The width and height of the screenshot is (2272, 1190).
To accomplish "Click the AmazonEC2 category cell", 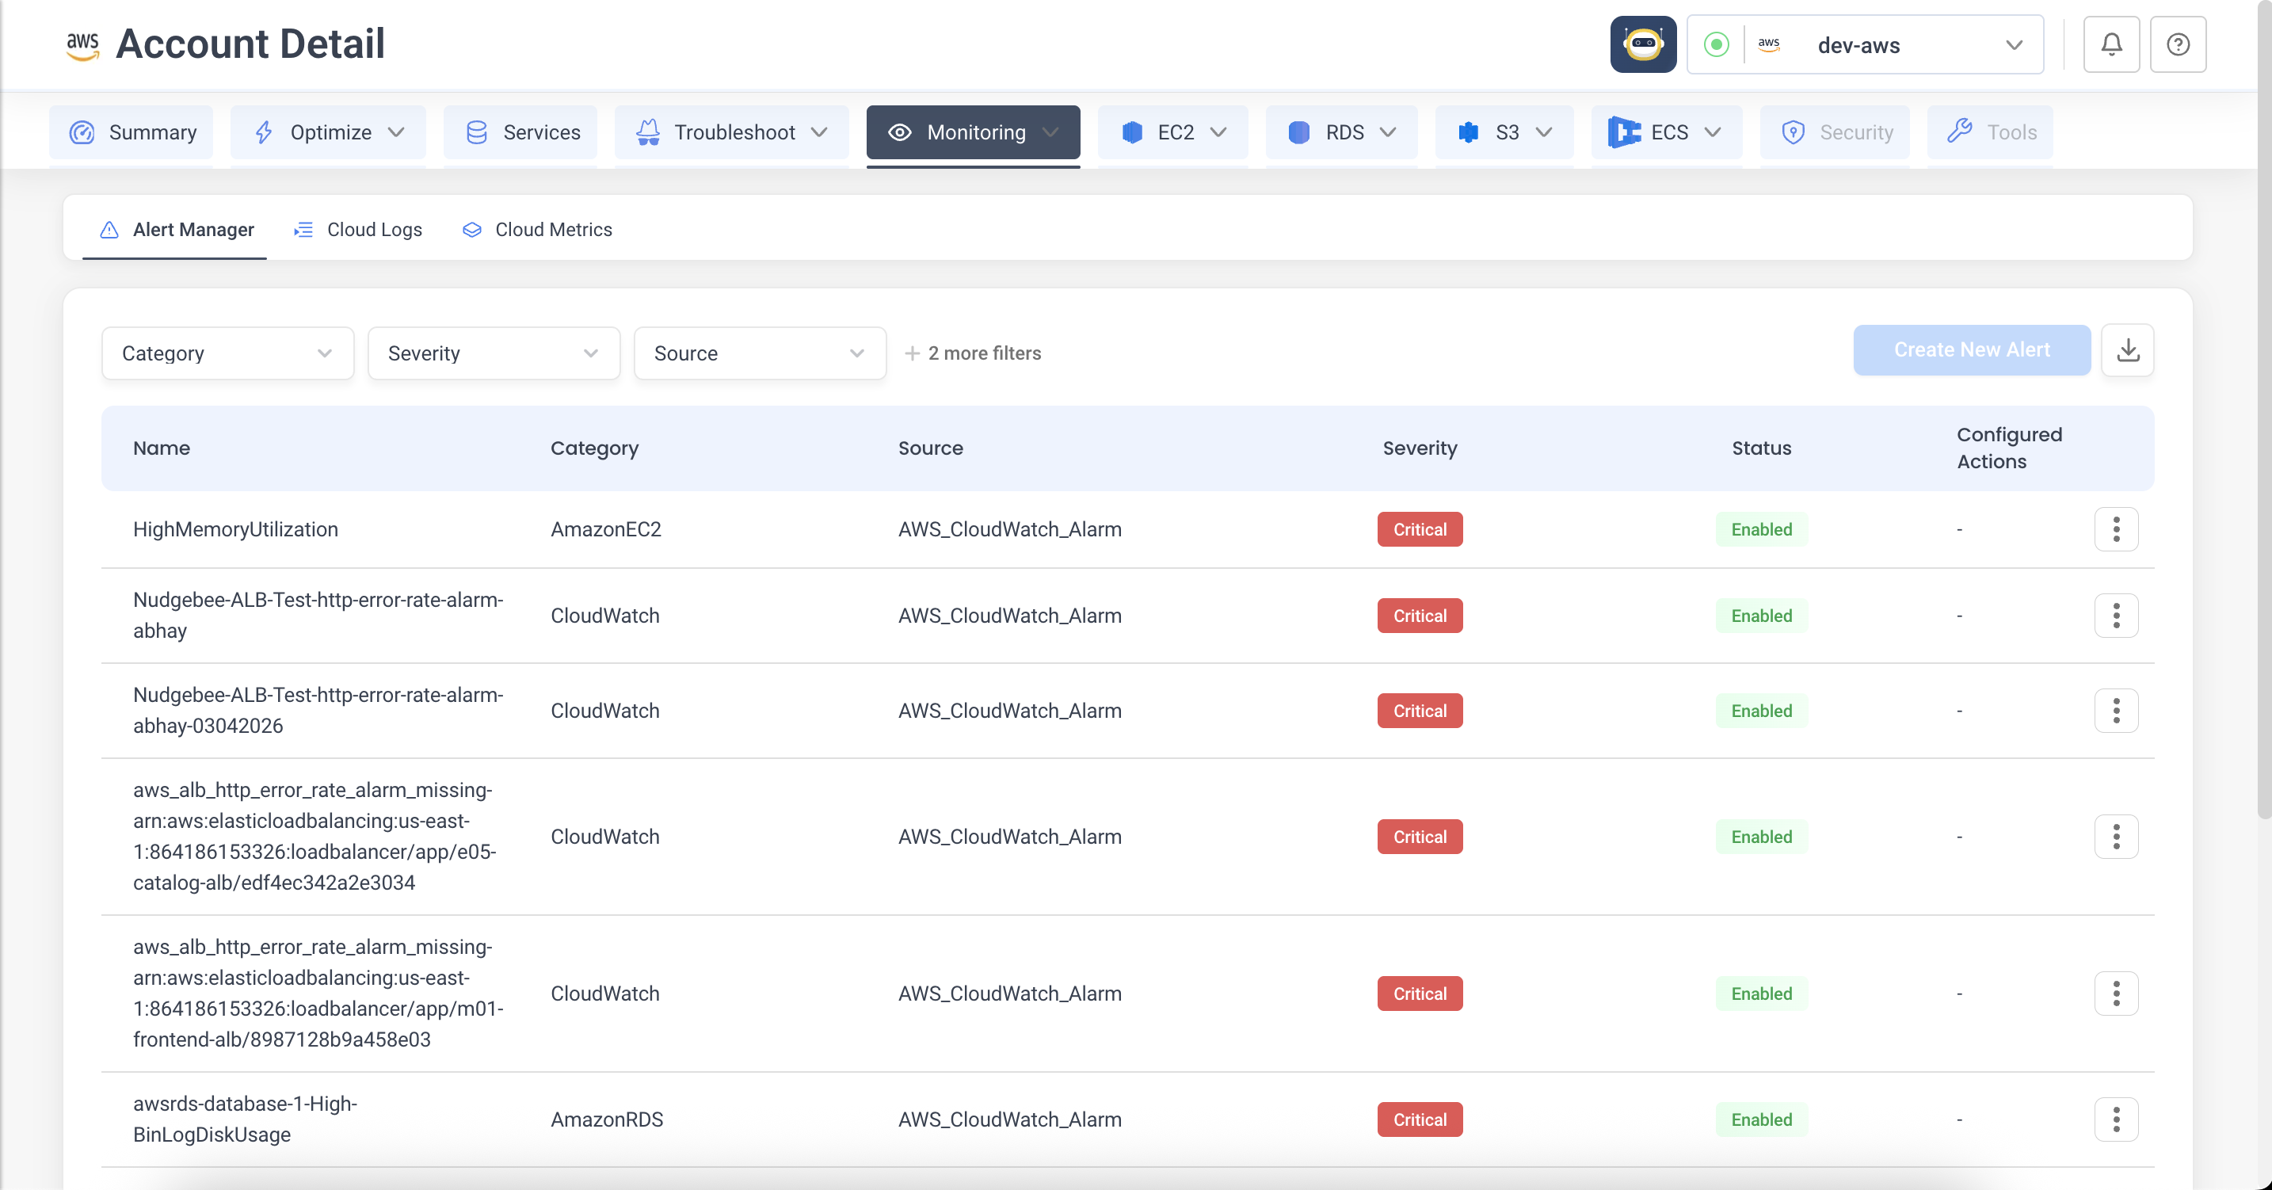I will (605, 529).
